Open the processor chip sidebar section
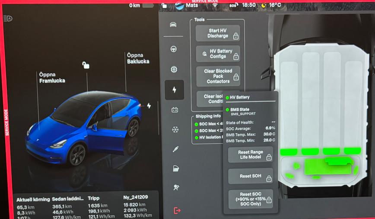Screen dimensions: 375x219 [174, 69]
